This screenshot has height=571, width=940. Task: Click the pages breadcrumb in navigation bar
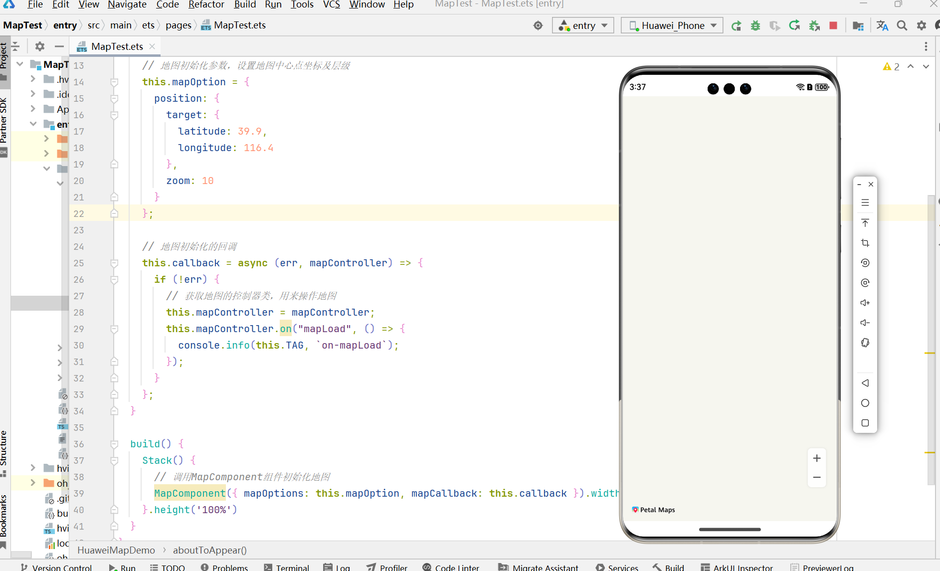click(179, 25)
